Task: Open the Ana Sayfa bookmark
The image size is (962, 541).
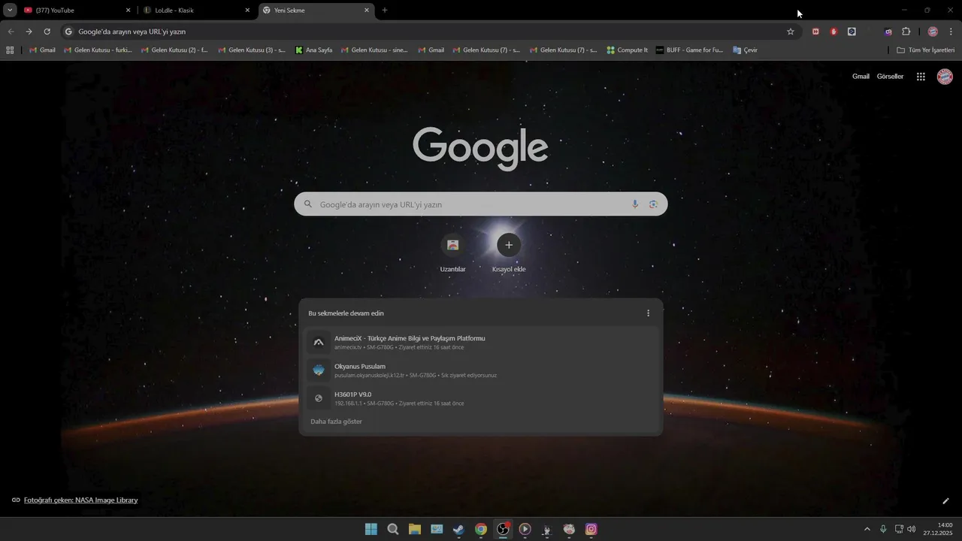Action: (x=313, y=50)
